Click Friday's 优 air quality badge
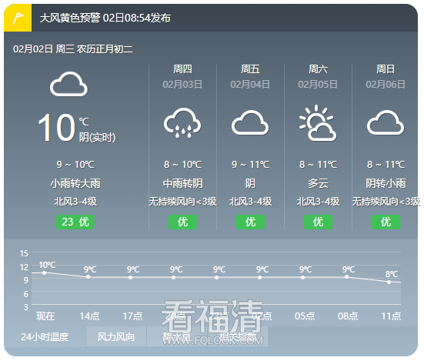The height and width of the screenshot is (361, 424). pyautogui.click(x=251, y=222)
